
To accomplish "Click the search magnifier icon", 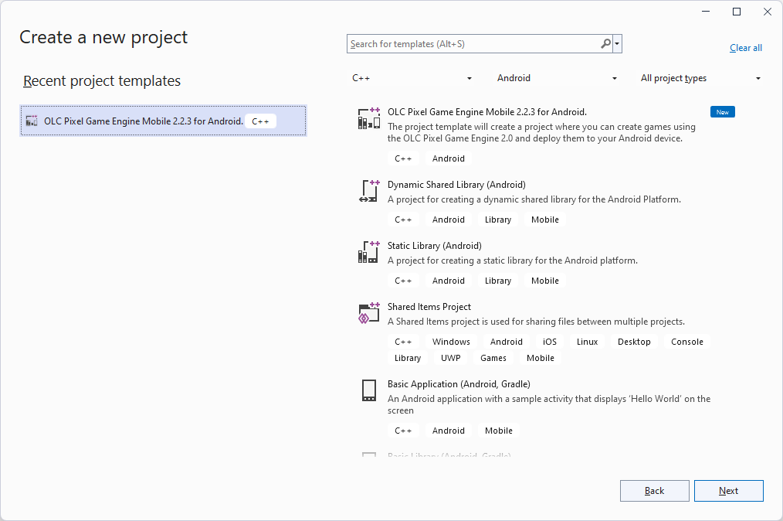I will click(605, 43).
